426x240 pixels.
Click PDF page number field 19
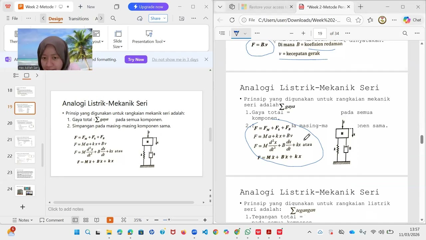pos(320,33)
